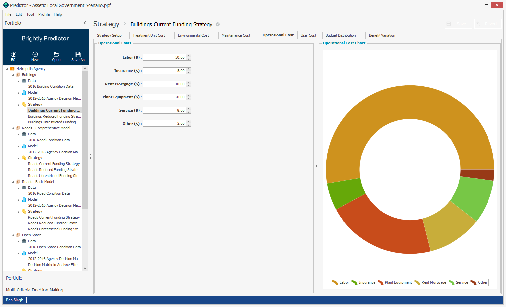Click the Insurance ($) input field
This screenshot has height=307, width=506.
click(164, 71)
